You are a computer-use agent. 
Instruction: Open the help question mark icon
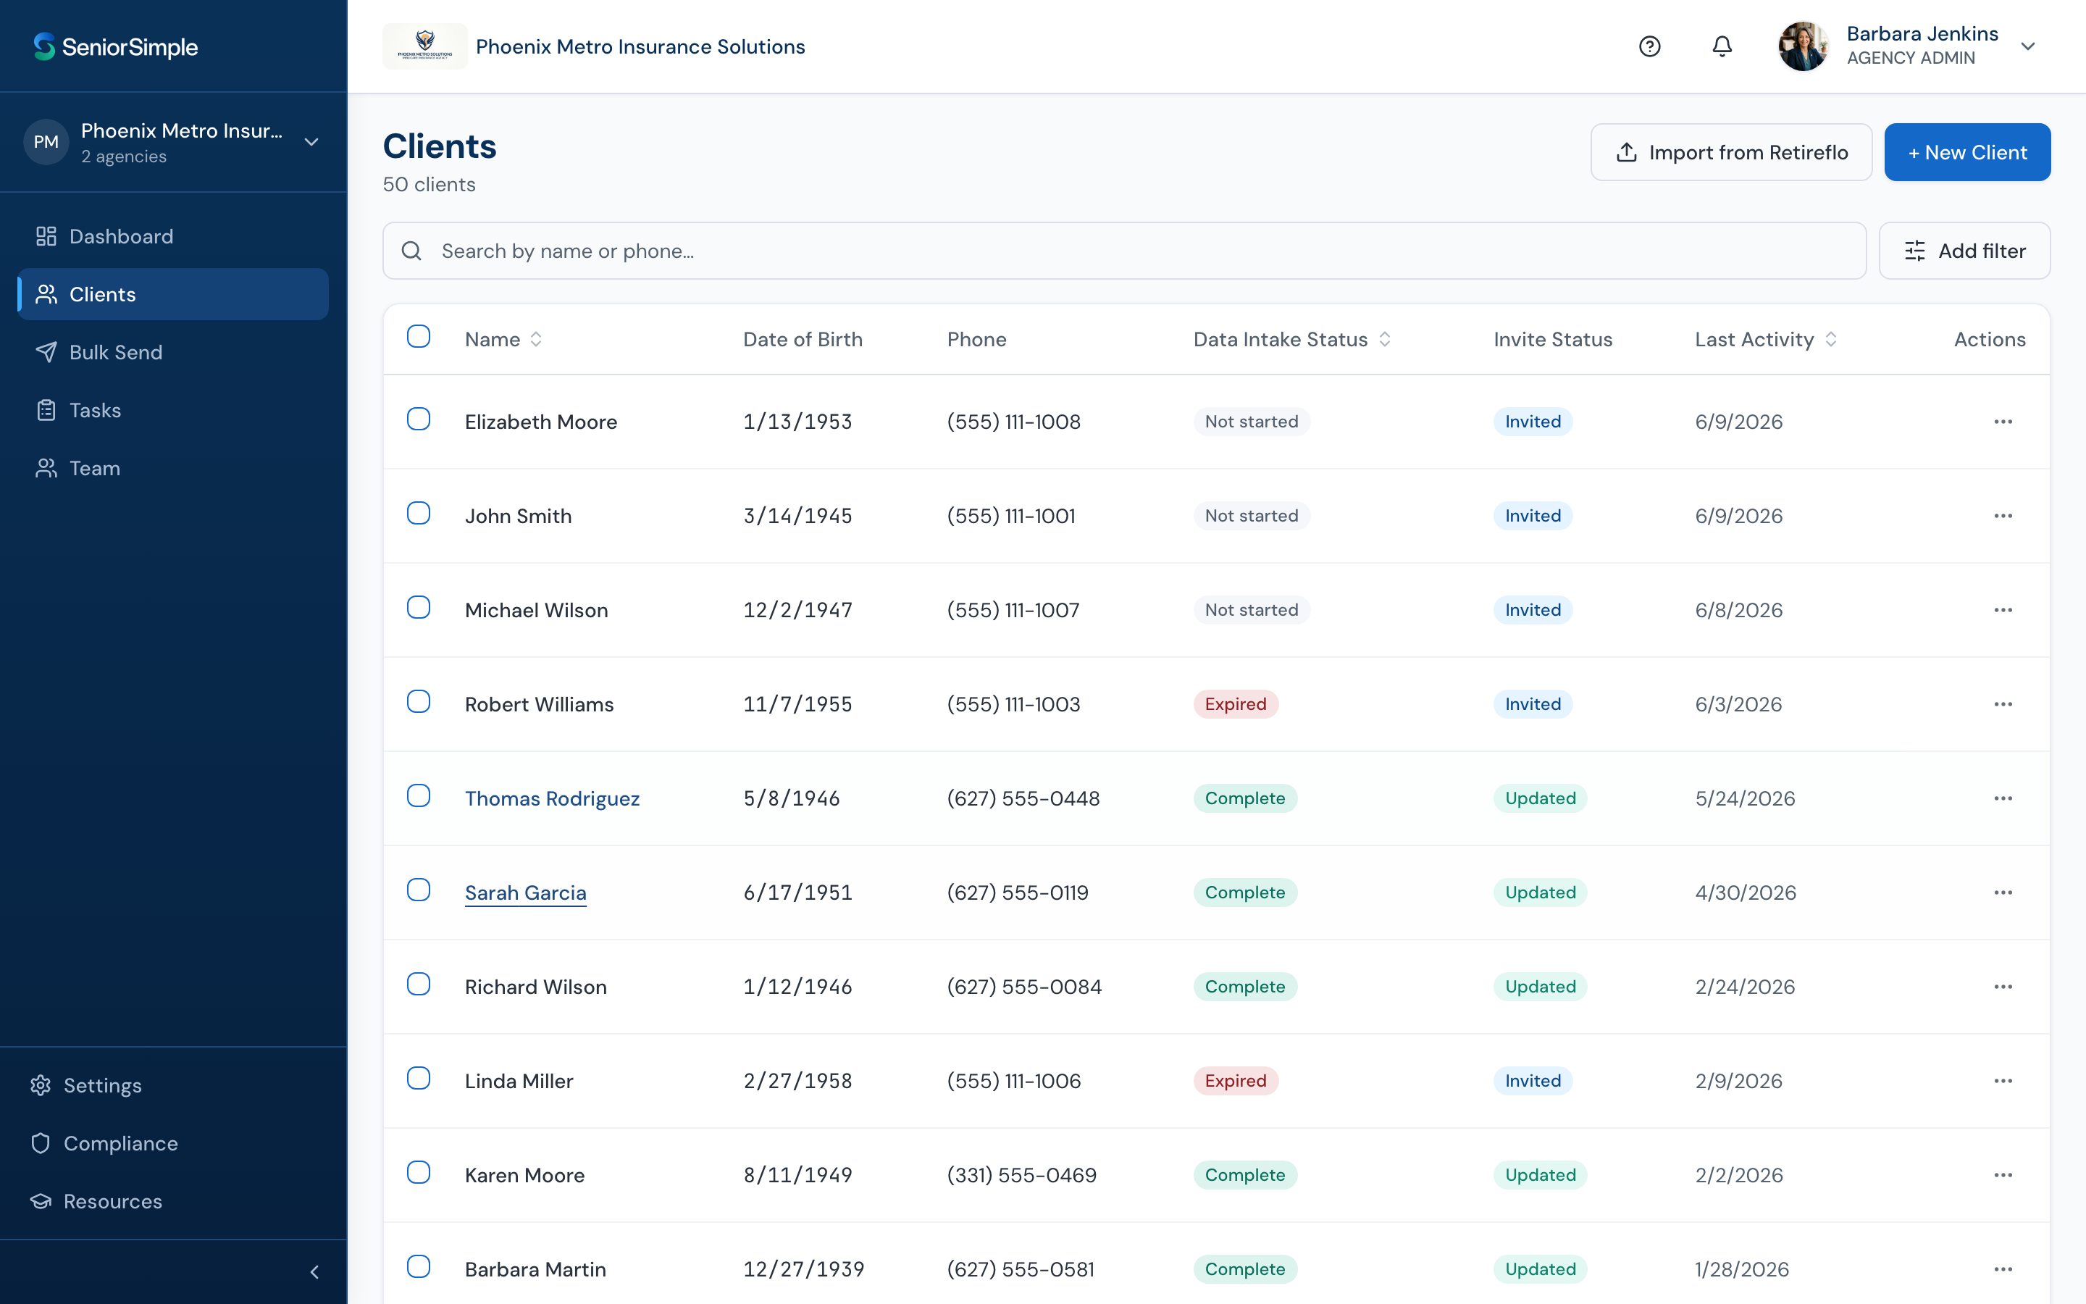tap(1649, 46)
